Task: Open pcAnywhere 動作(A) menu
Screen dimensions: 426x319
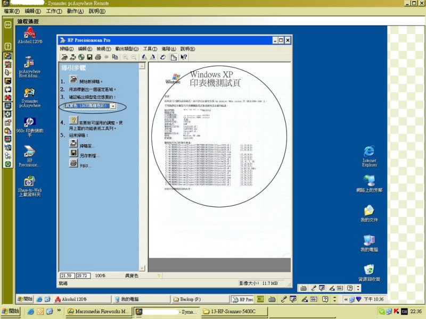Action: [x=75, y=11]
